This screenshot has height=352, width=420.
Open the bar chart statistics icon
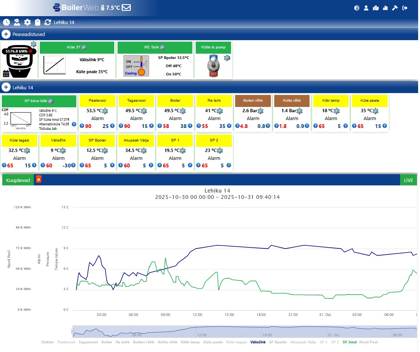[x=385, y=8]
